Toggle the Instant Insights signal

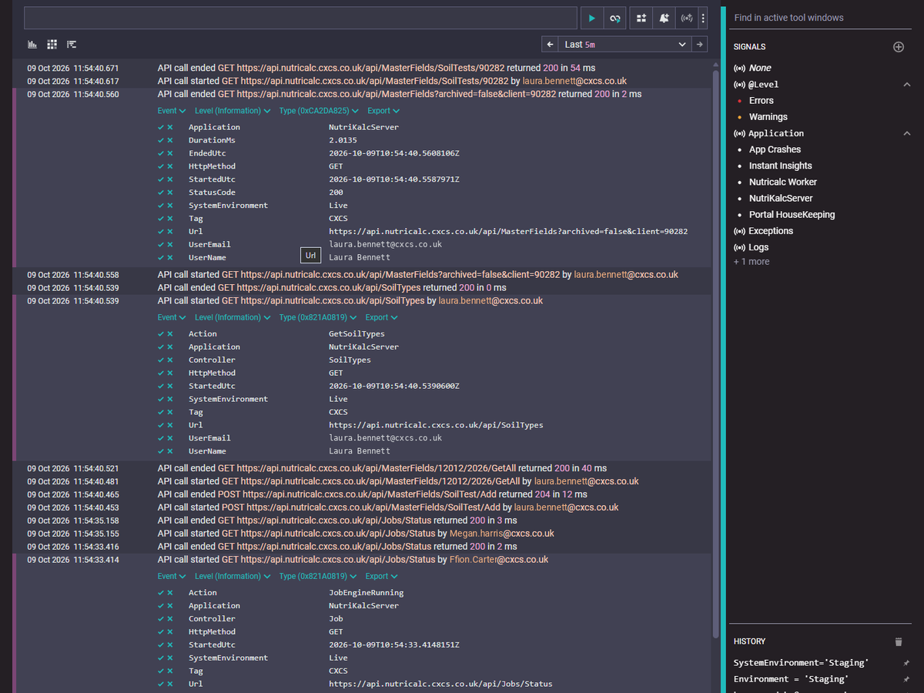780,166
